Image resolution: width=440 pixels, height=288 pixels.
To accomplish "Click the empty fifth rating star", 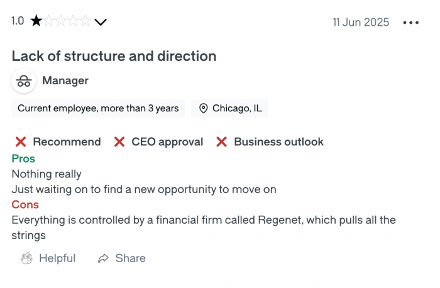I will 86,21.
